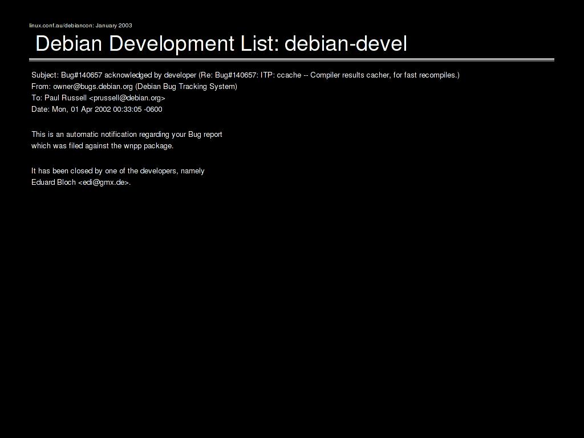The image size is (584, 438).
Task: Open the prussell@debian.org recipient address
Action: click(x=127, y=98)
